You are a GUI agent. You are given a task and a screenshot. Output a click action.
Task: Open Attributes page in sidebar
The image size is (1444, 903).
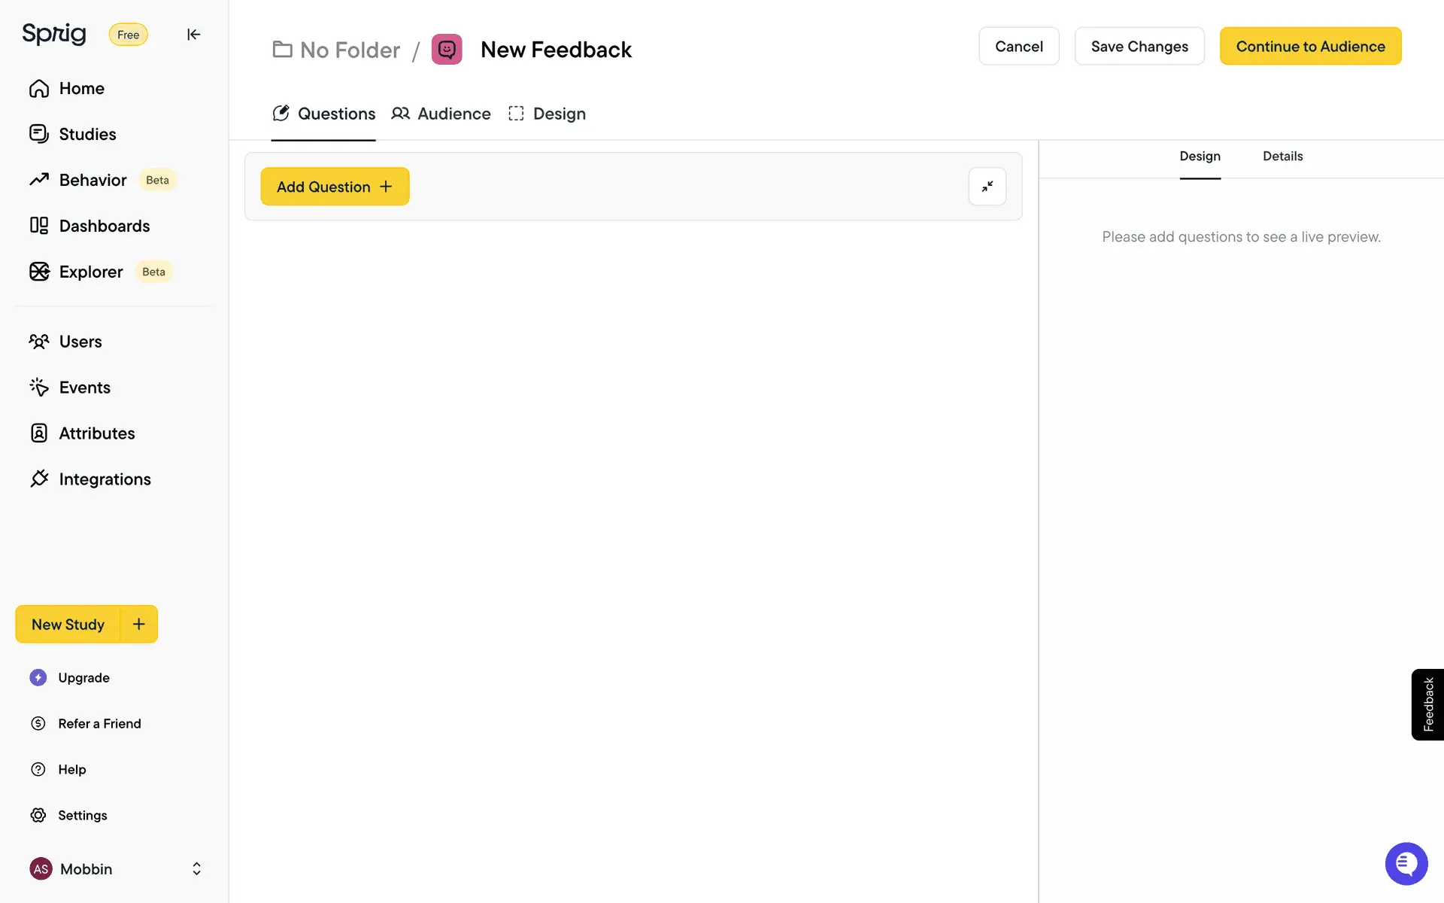point(96,433)
